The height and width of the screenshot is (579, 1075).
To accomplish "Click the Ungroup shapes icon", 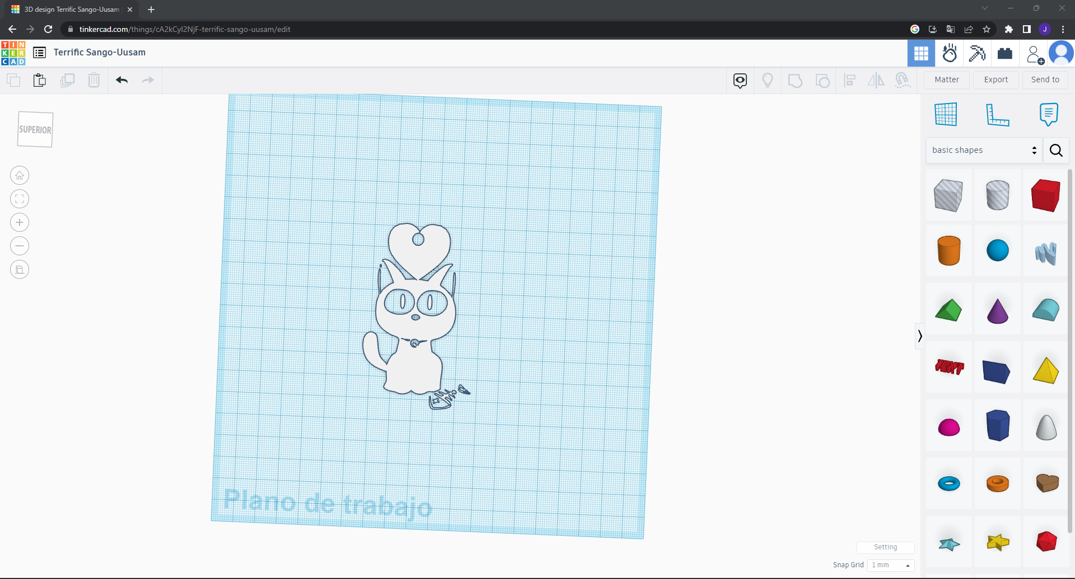I will pyautogui.click(x=822, y=81).
